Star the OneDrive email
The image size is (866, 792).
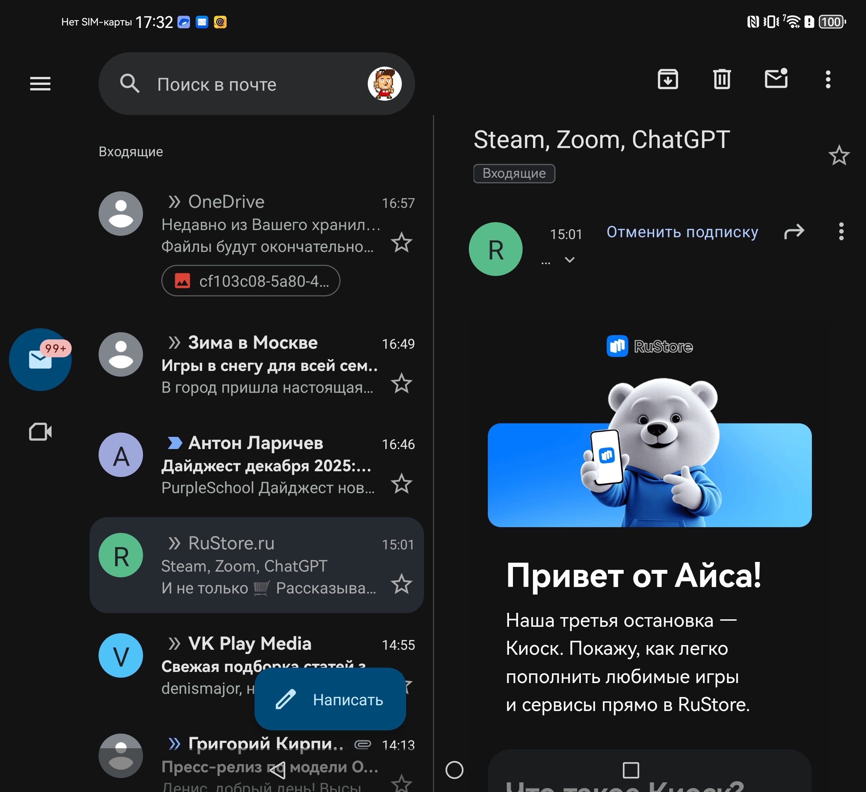pyautogui.click(x=401, y=243)
